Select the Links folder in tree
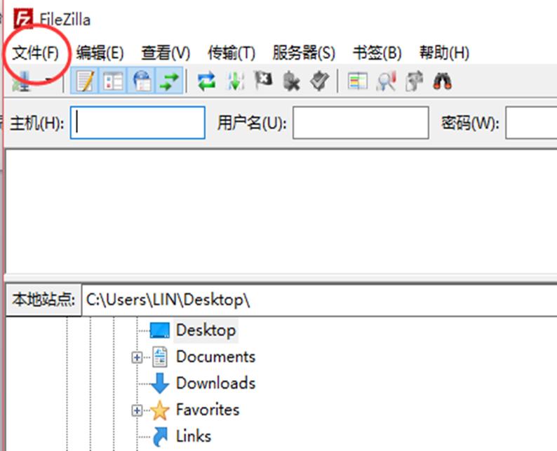Image resolution: width=557 pixels, height=451 pixels. click(193, 436)
